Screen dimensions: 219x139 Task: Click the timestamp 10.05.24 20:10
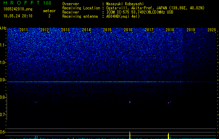(18, 16)
